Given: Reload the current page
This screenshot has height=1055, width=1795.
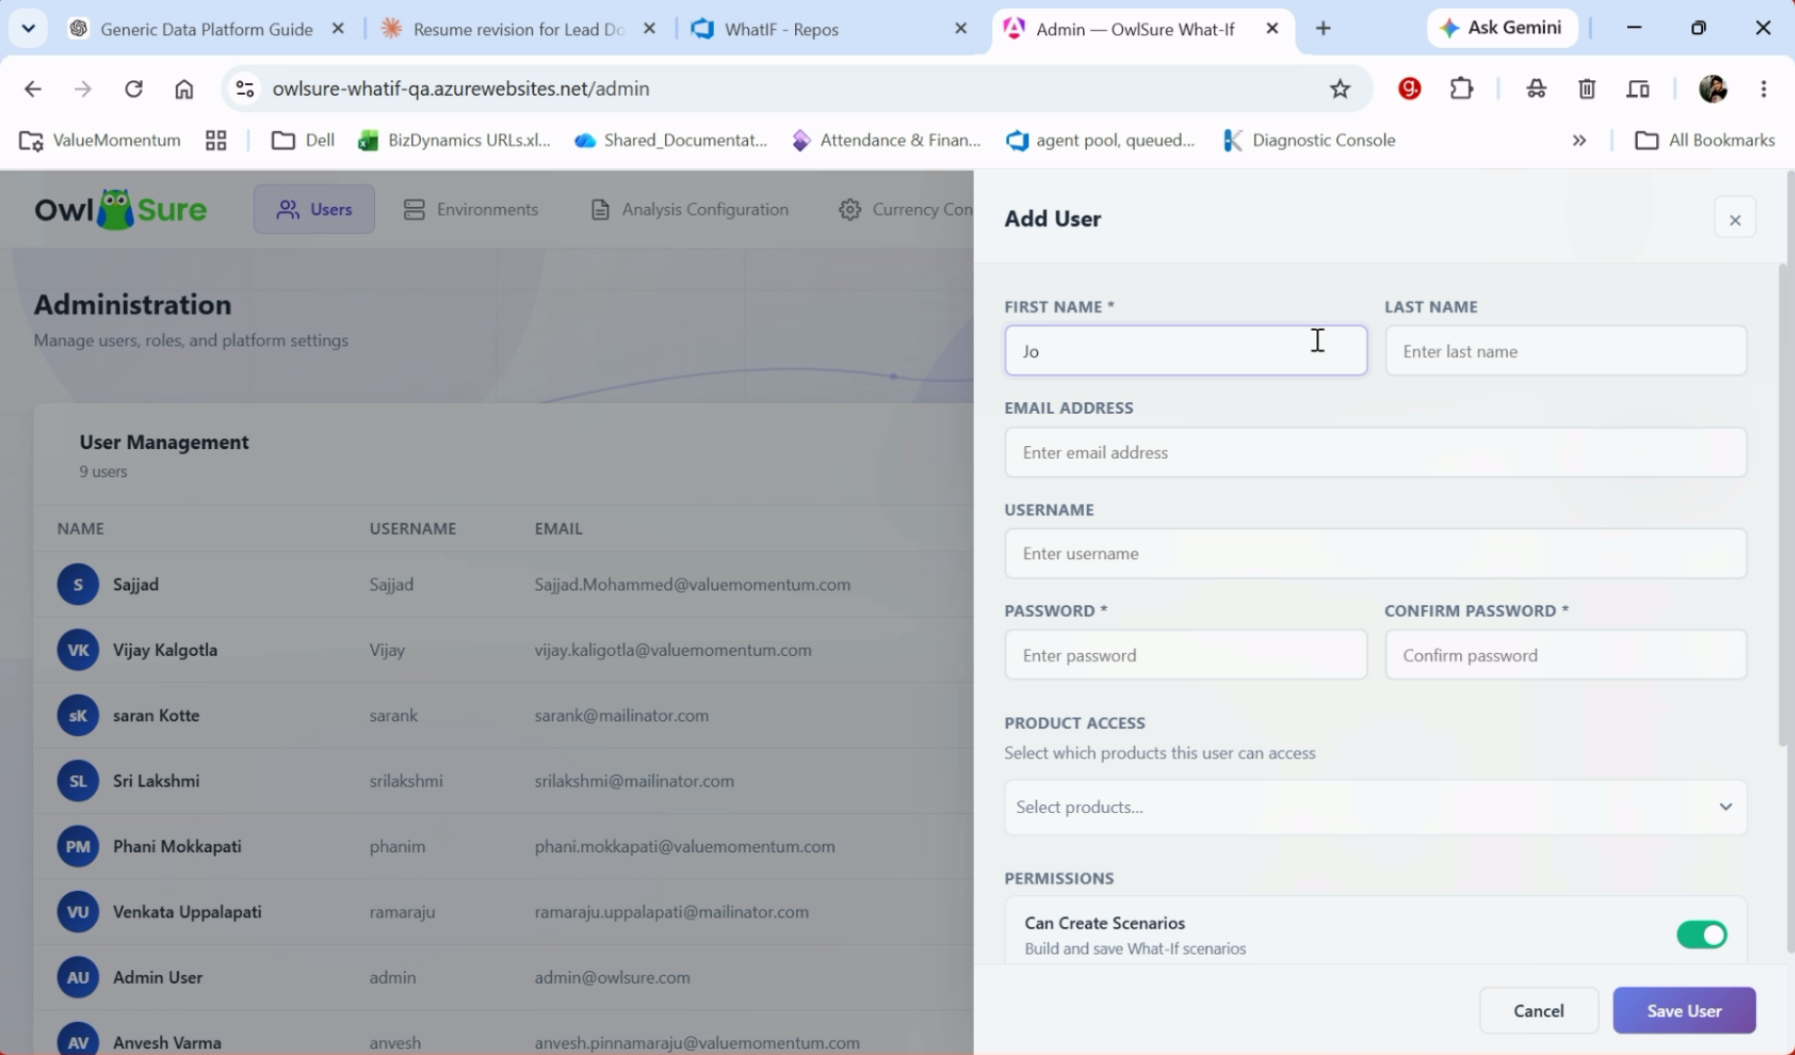Looking at the screenshot, I should [x=134, y=89].
